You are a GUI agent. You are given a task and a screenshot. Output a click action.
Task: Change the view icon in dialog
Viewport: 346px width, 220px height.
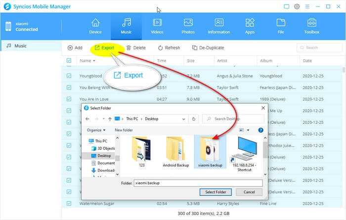point(242,130)
